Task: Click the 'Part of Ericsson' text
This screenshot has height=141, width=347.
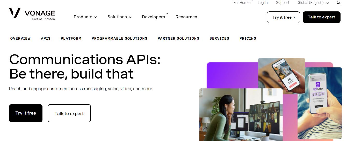Action: click(x=44, y=19)
